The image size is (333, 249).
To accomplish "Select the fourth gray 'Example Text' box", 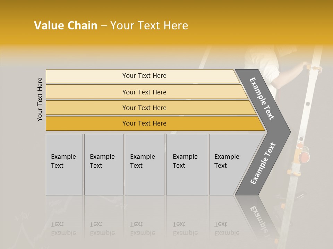I will [187, 164].
